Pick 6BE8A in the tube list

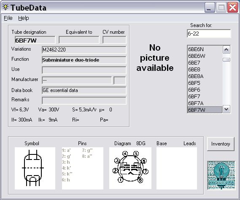click(205, 76)
